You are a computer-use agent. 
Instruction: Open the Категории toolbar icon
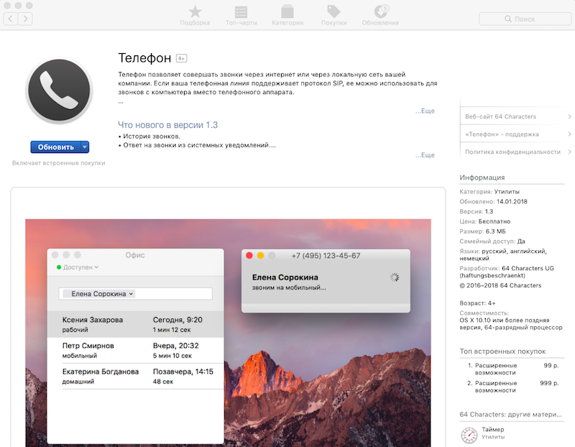click(x=287, y=11)
